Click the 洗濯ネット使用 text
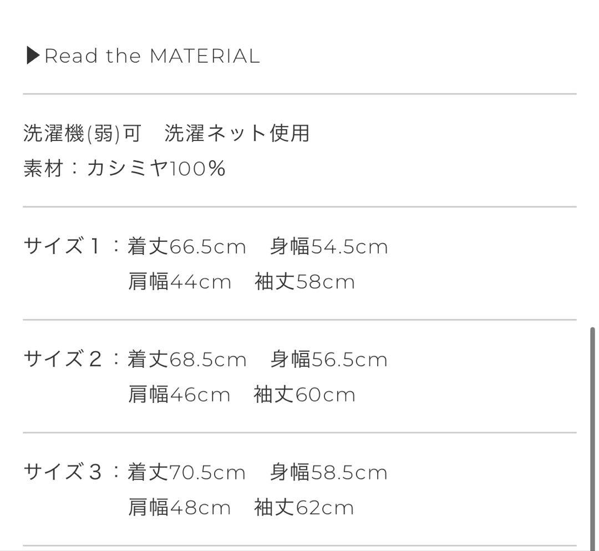 [x=237, y=134]
